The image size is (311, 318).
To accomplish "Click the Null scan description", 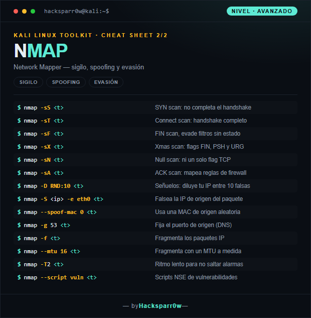I will click(x=193, y=160).
